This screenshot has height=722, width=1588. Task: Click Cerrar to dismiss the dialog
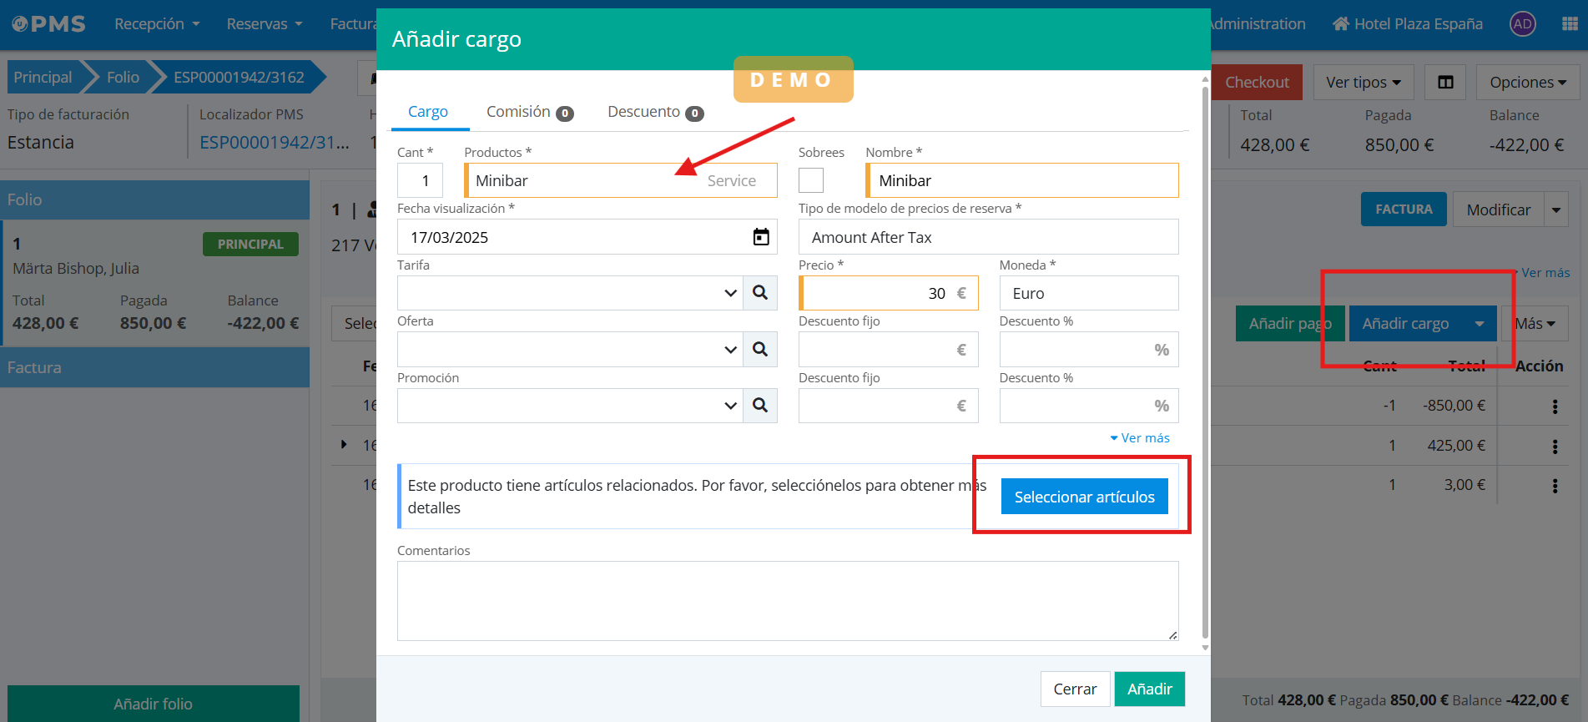[x=1074, y=689]
